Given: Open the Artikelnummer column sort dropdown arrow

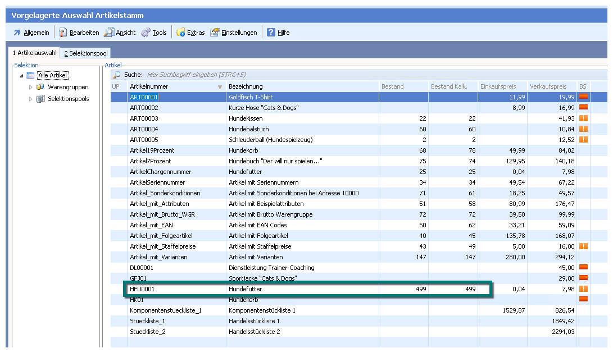Looking at the screenshot, I should 220,87.
